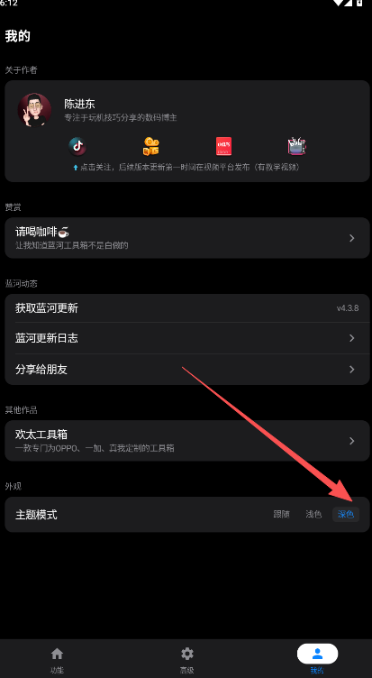This screenshot has height=678, width=372.
Task: Tap version label v4.3.8
Action: pos(348,308)
